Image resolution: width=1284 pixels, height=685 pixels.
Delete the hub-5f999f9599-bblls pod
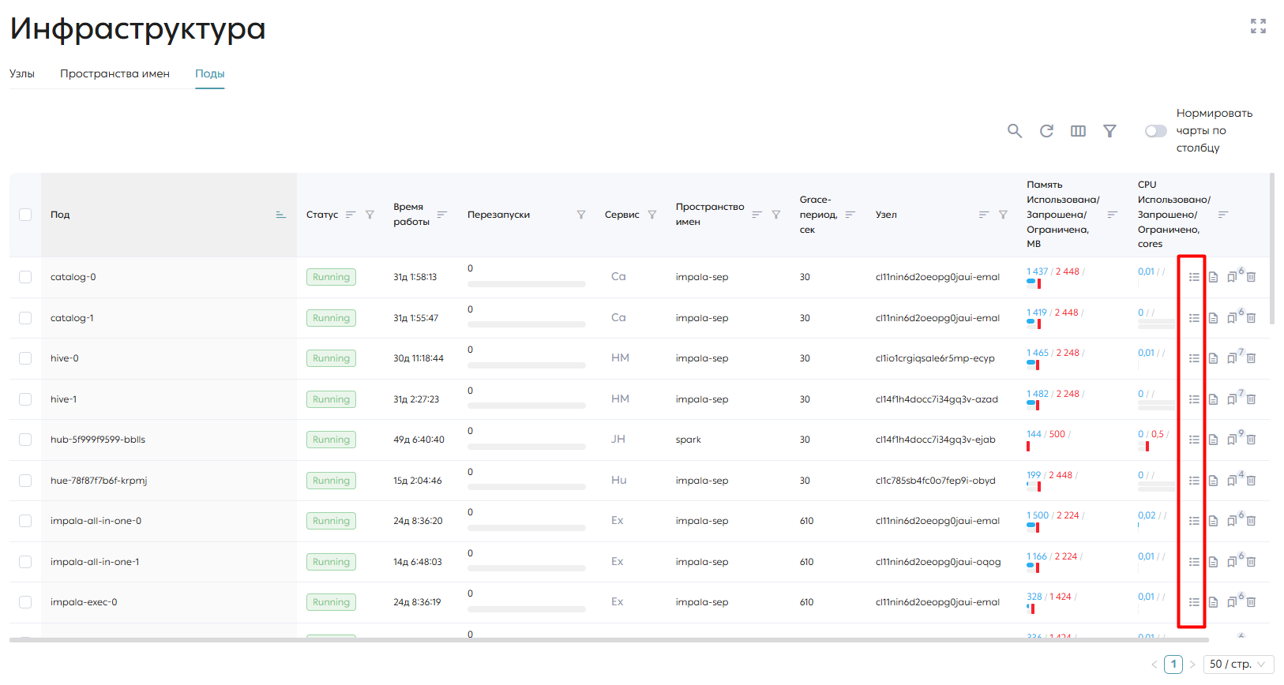1251,440
